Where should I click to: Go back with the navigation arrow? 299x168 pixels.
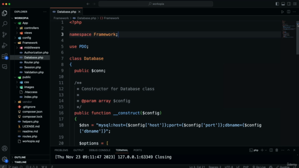(88, 4)
